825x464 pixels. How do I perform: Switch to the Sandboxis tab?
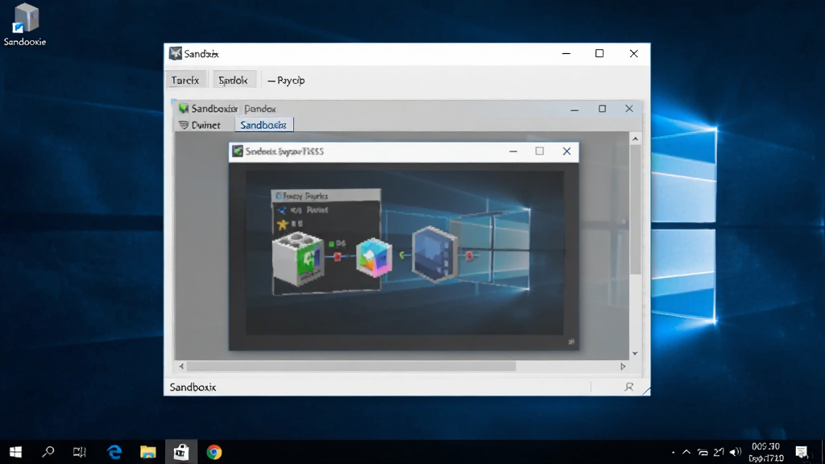pos(263,125)
